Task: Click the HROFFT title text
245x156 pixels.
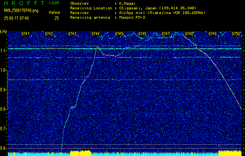Action: (x=24, y=3)
